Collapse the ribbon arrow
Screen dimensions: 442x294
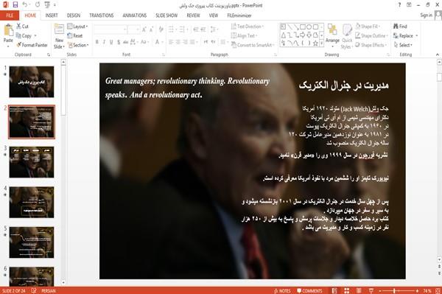click(437, 55)
